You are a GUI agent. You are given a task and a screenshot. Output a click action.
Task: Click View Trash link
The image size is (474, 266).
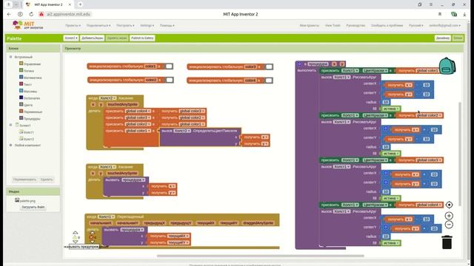(x=333, y=26)
